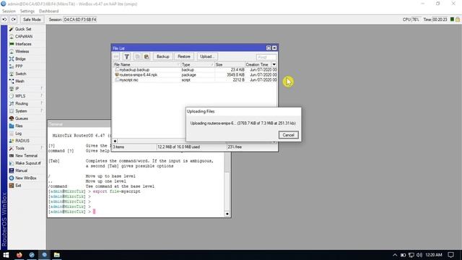Open the Switch menu
Screen dimensions: 462x260
coord(21,74)
